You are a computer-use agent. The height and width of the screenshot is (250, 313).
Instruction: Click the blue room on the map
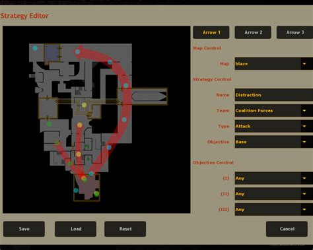tap(52, 53)
